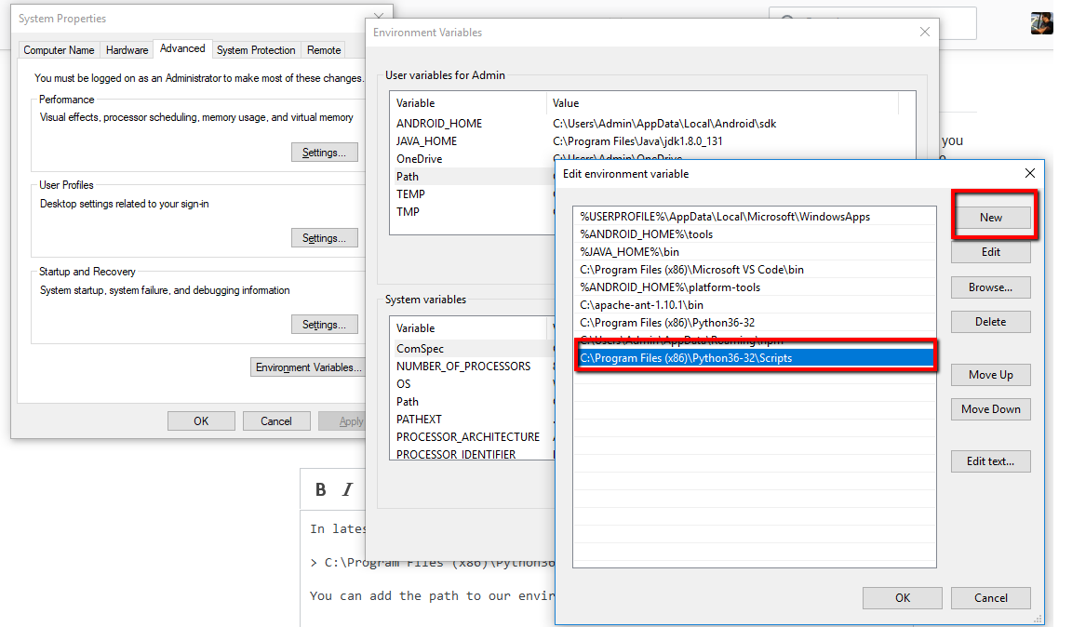Click the Variable column header in user variables
The image size is (1072, 627).
point(469,103)
